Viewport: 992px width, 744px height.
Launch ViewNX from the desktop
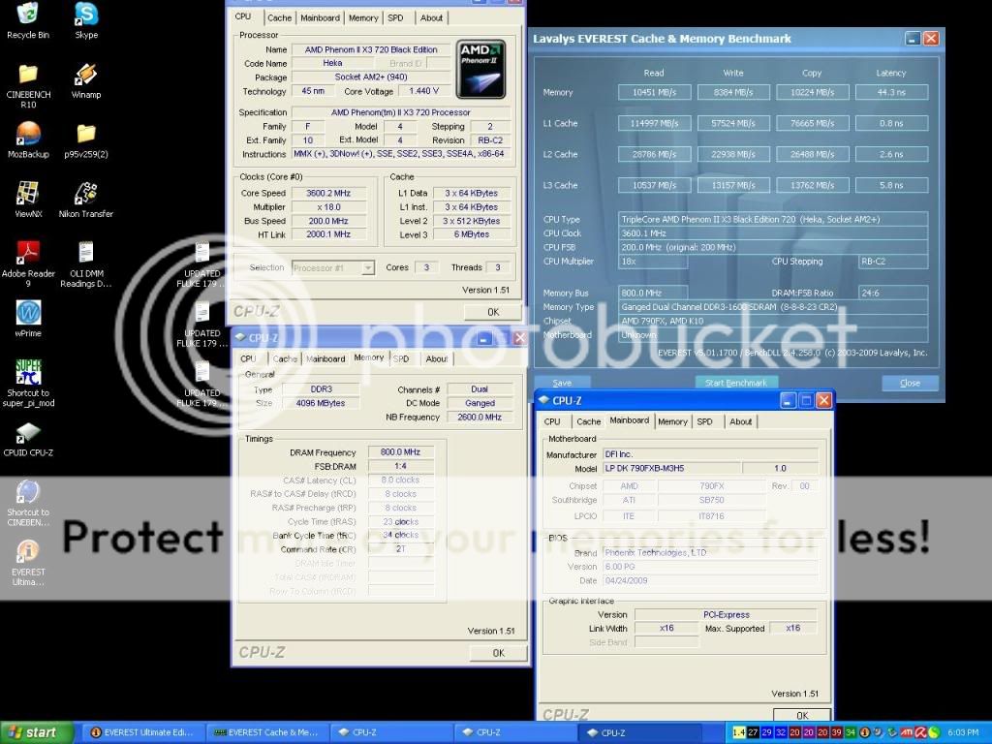point(28,200)
